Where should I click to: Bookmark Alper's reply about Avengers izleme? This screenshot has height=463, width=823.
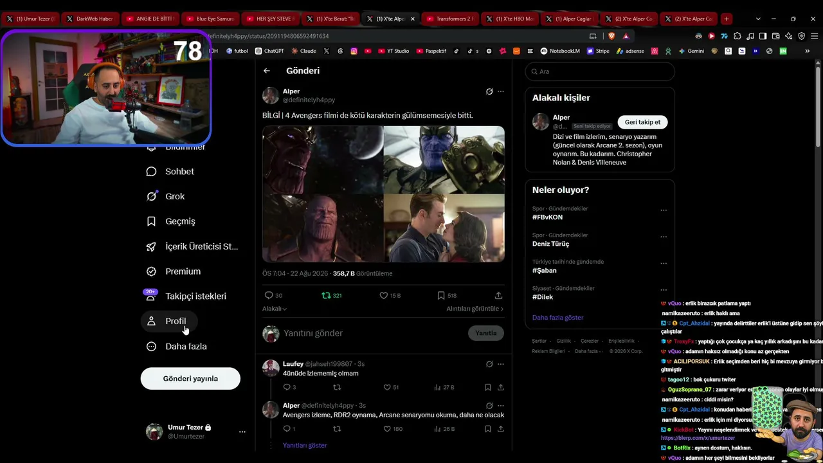tap(488, 429)
